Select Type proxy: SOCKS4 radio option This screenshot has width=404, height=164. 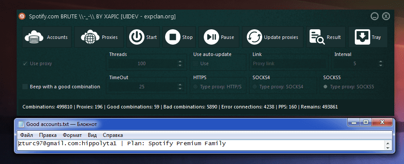255,87
